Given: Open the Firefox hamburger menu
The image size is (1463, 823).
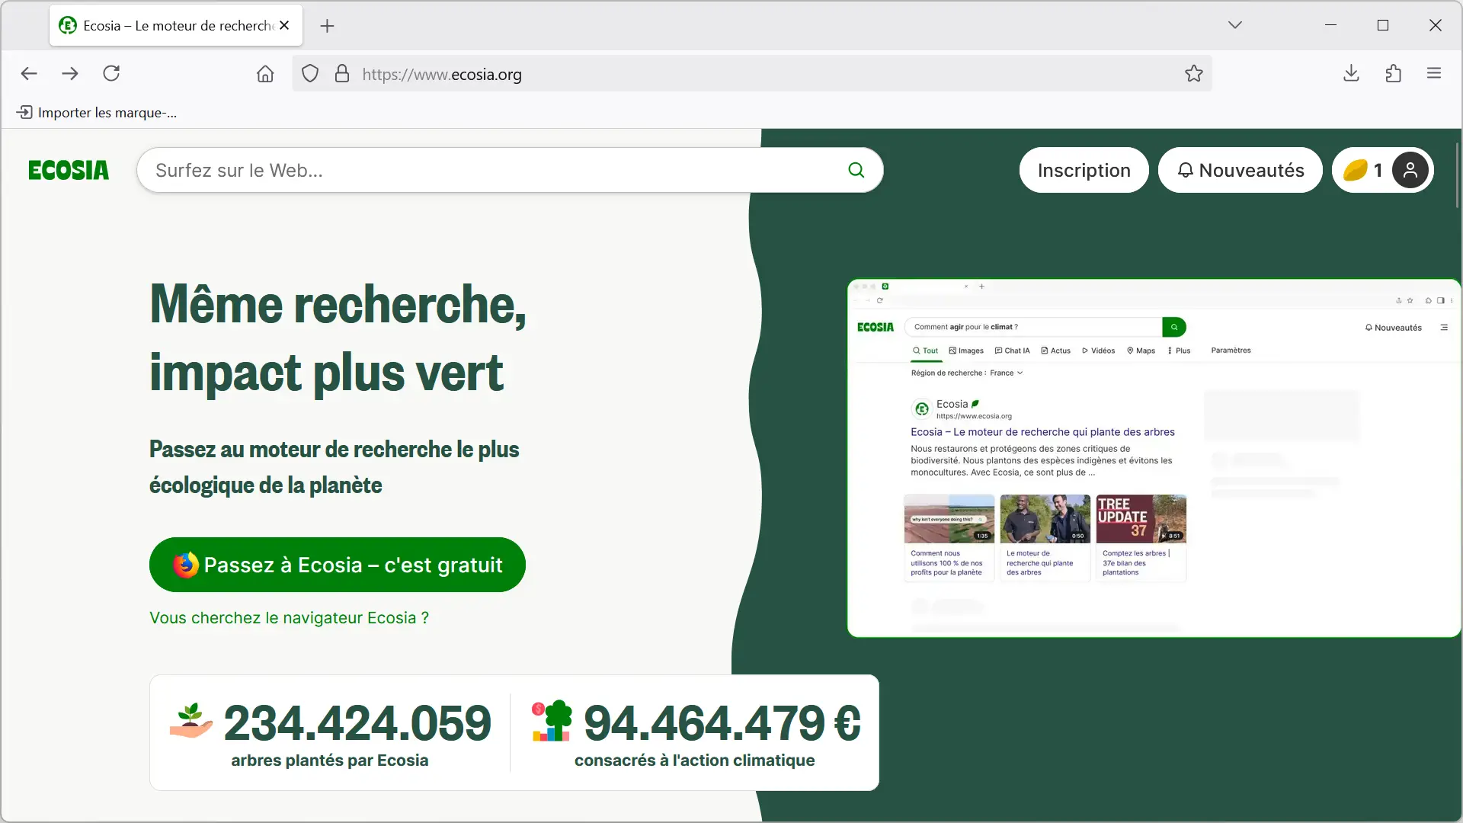Looking at the screenshot, I should point(1434,74).
